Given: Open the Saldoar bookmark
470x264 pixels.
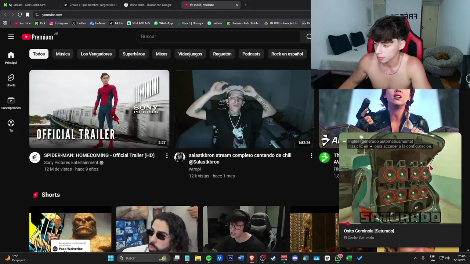Looking at the screenshot, I should click(215, 23).
